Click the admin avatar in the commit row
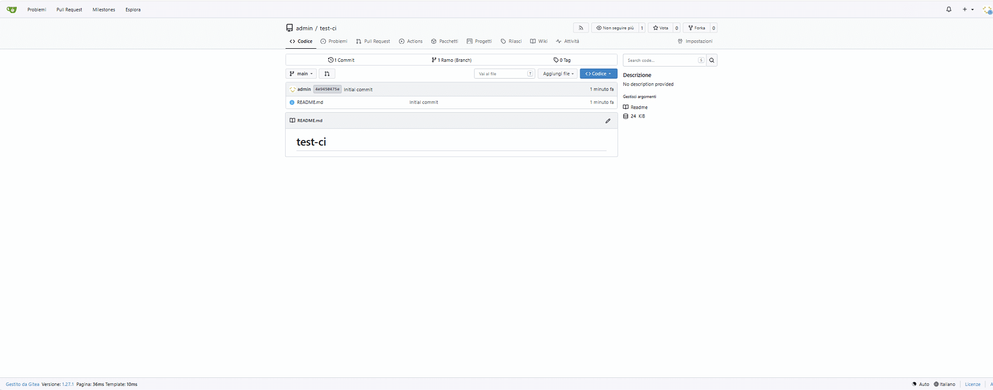This screenshot has width=993, height=390. tap(292, 90)
